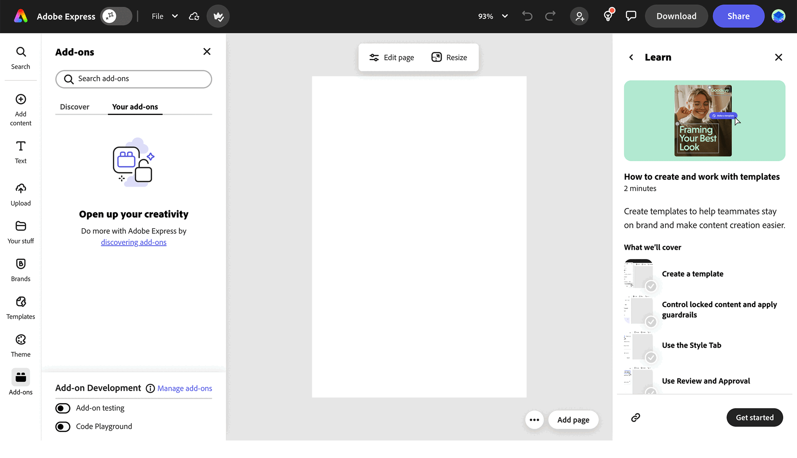This screenshot has width=797, height=458.
Task: Select the Brands icon
Action: (20, 269)
